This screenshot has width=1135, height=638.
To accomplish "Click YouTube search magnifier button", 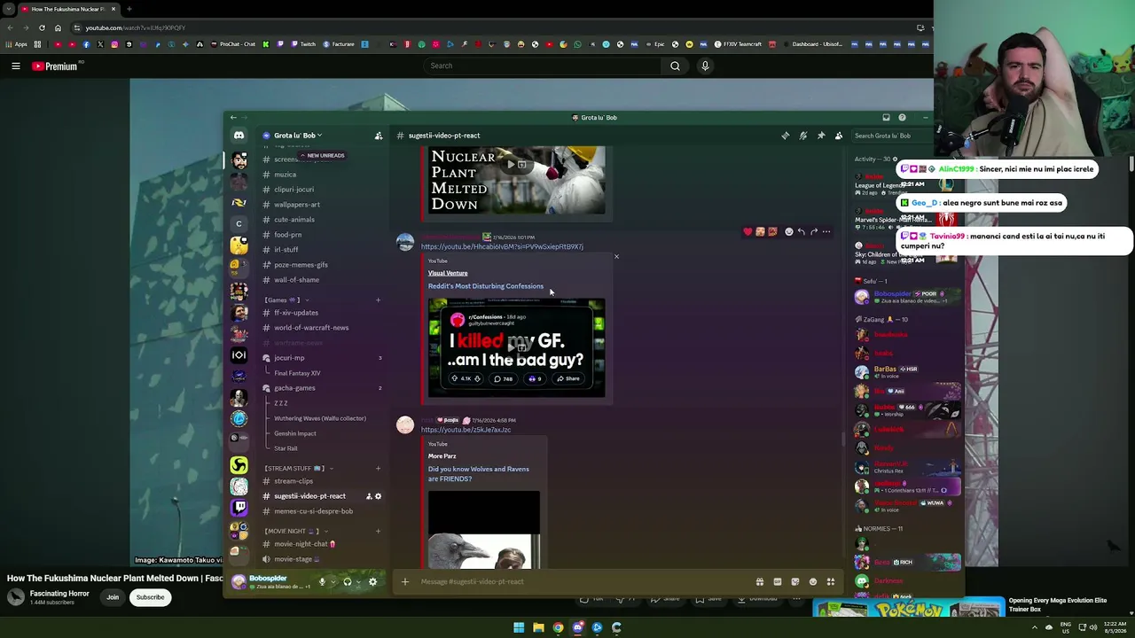I will pyautogui.click(x=675, y=66).
